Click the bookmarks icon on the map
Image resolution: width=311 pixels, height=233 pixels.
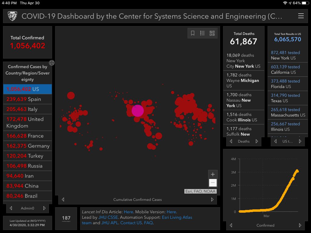click(x=193, y=33)
